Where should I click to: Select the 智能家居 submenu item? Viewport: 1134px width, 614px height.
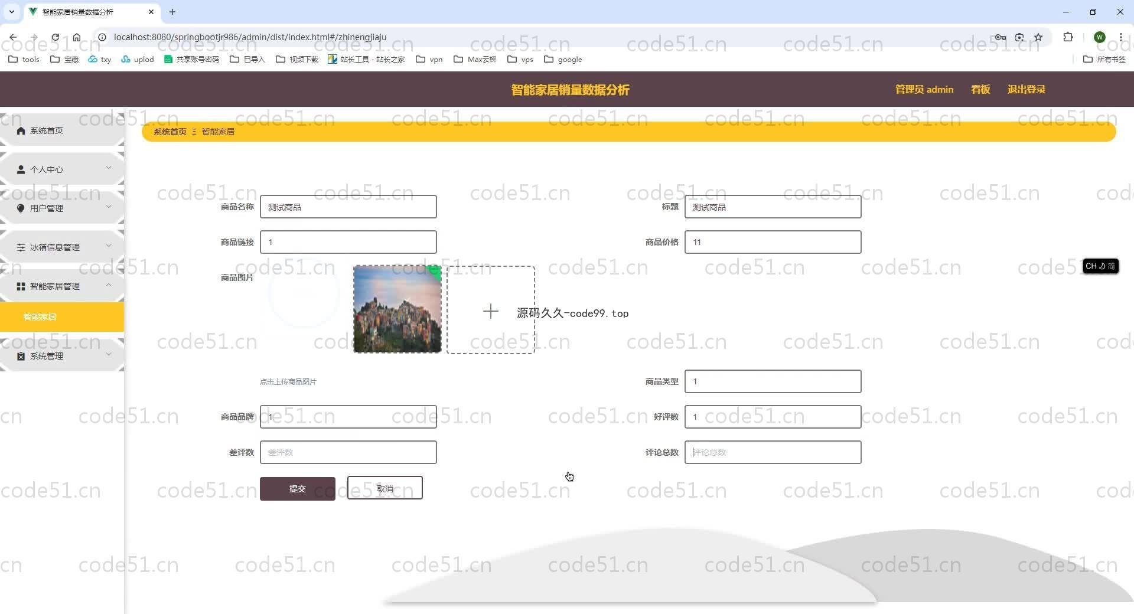(62, 317)
